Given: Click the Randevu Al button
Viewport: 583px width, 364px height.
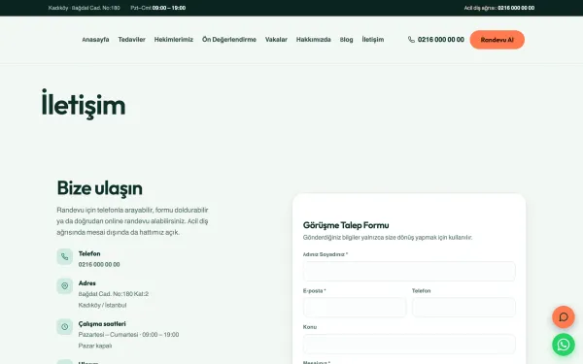Looking at the screenshot, I should (497, 40).
